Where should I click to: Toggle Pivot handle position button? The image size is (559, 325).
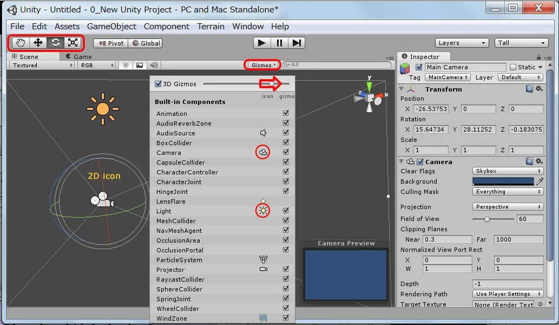click(111, 43)
